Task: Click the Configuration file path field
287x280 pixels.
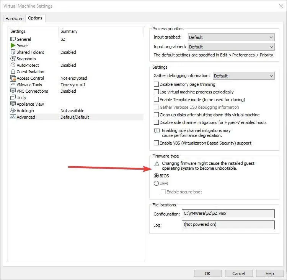Action: point(228,214)
